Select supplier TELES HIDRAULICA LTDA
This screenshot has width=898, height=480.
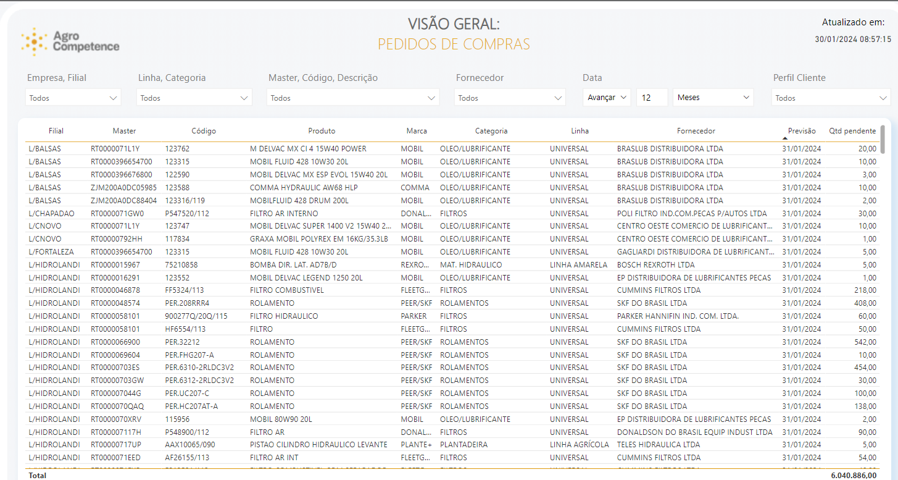click(x=659, y=445)
